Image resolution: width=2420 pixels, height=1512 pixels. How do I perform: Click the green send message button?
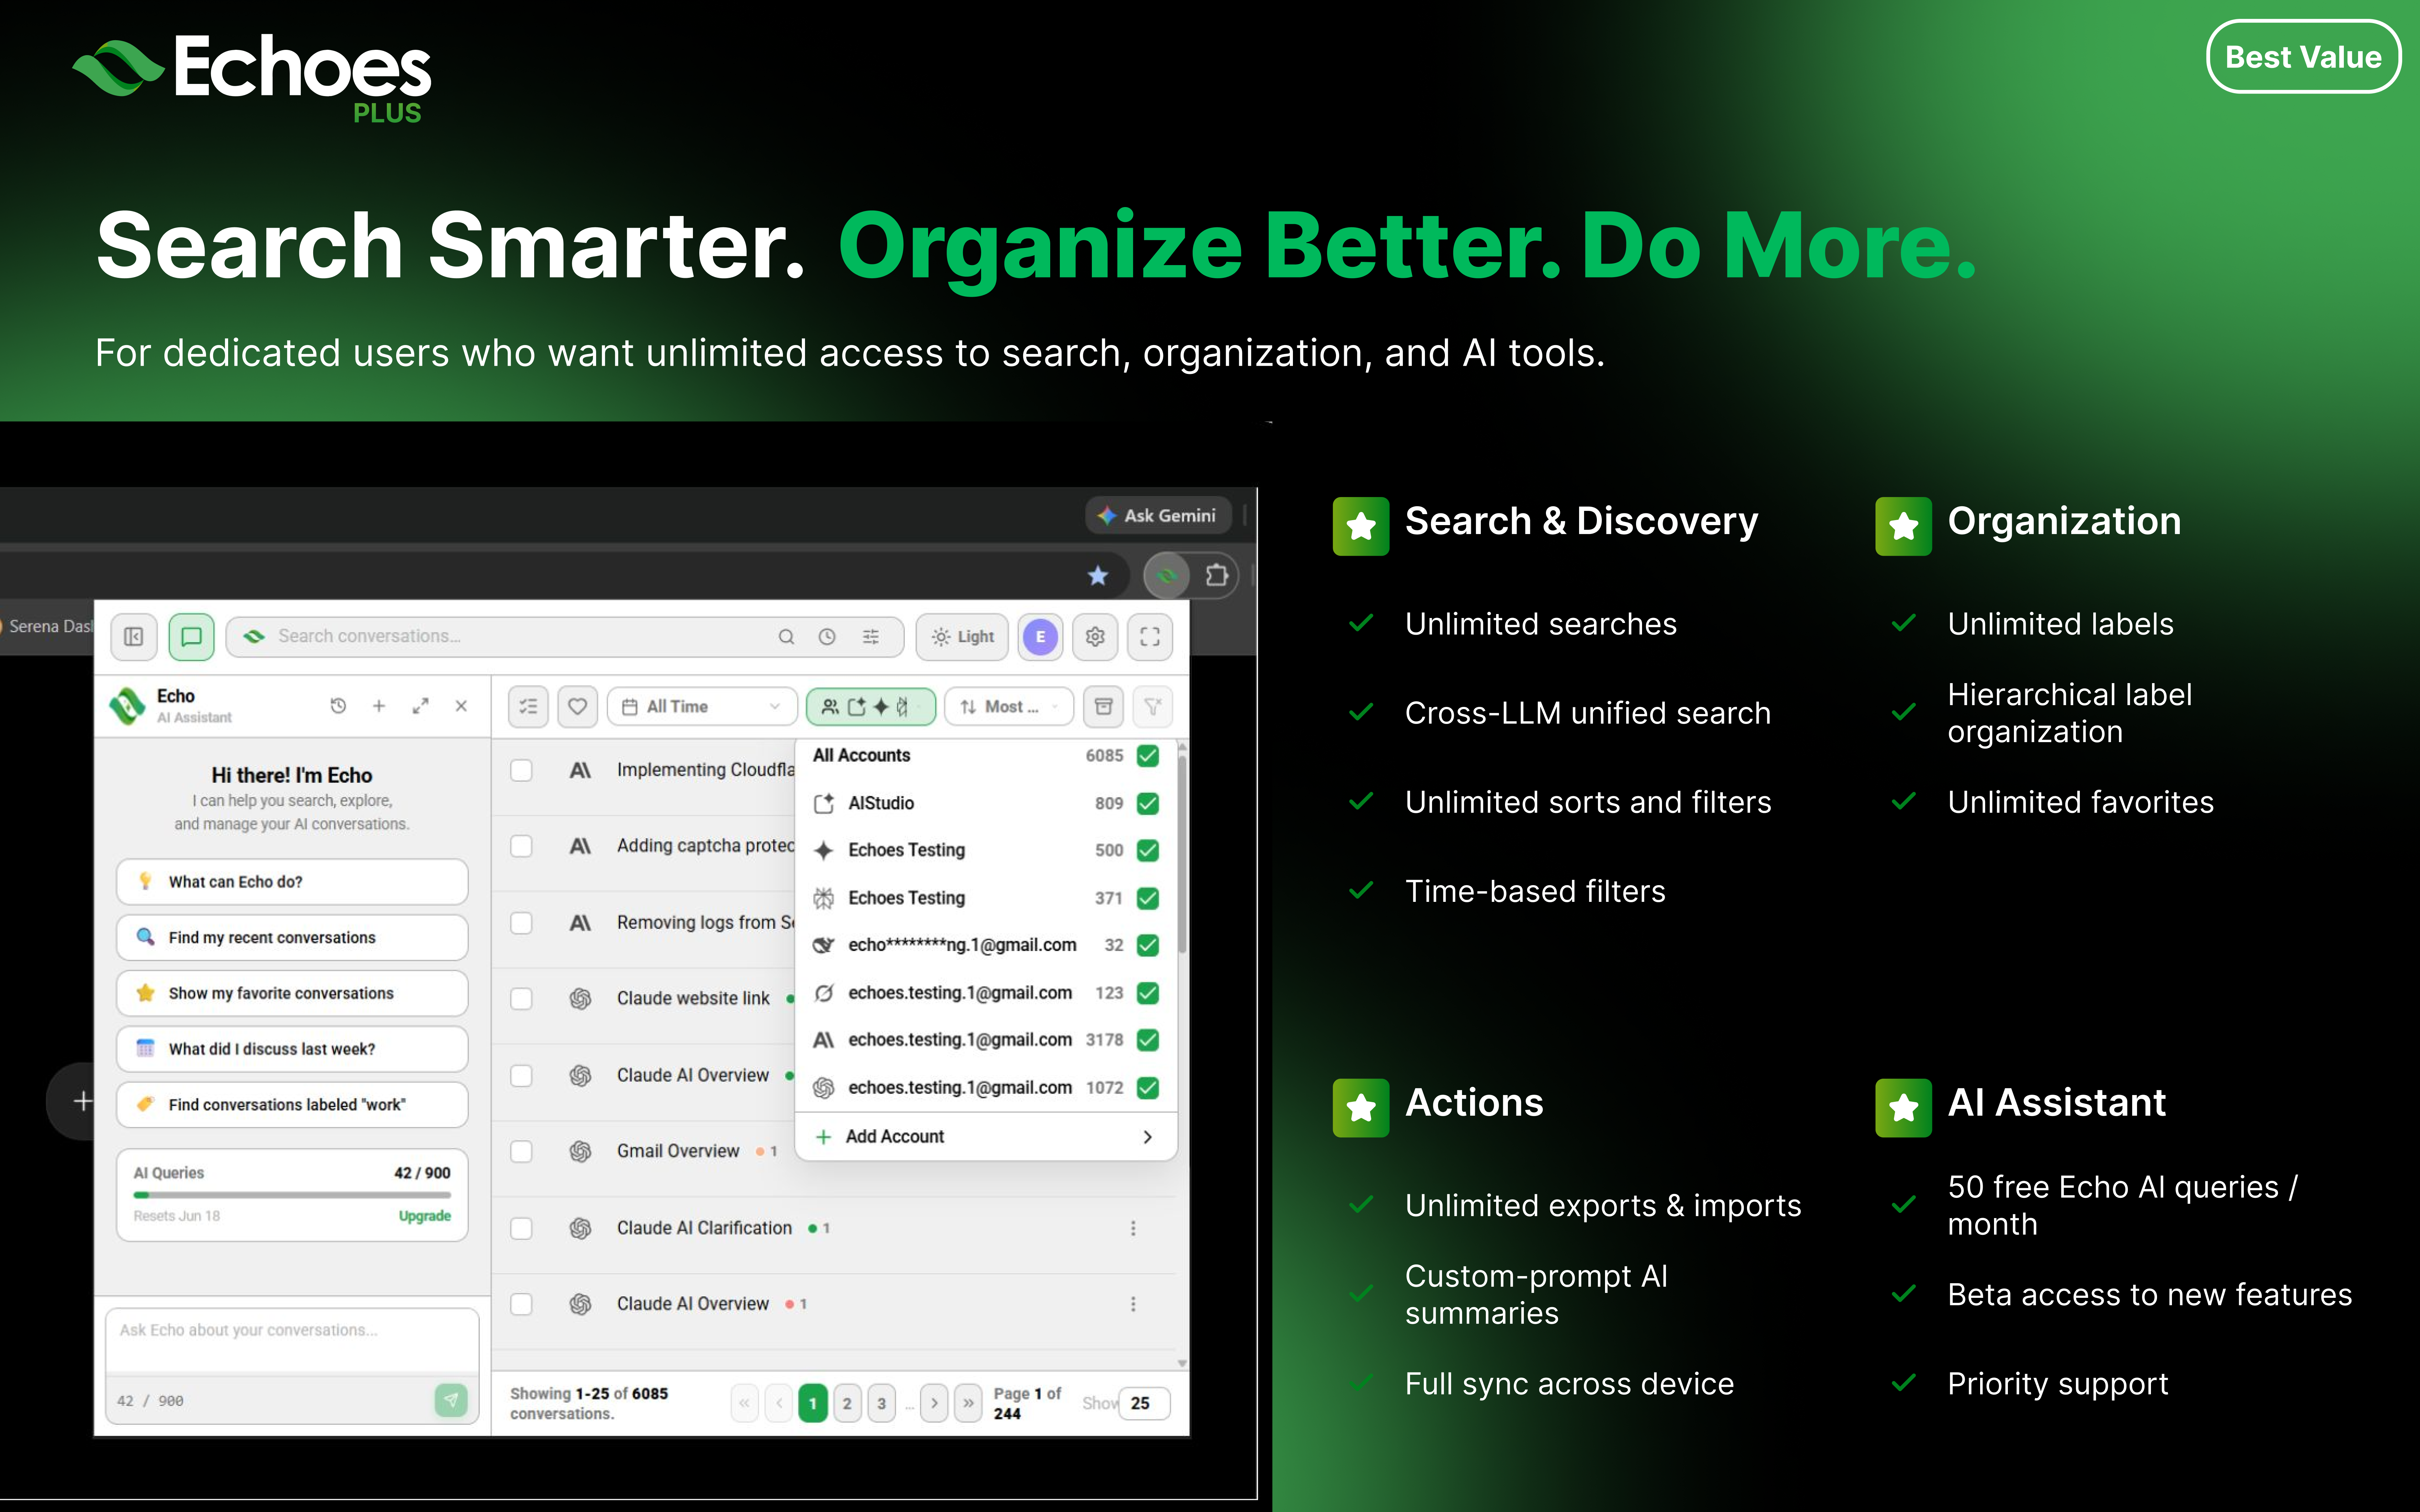pyautogui.click(x=451, y=1400)
